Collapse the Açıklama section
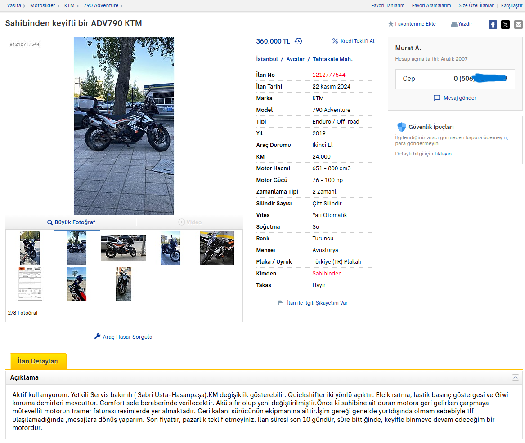This screenshot has height=443, width=525. point(515,377)
